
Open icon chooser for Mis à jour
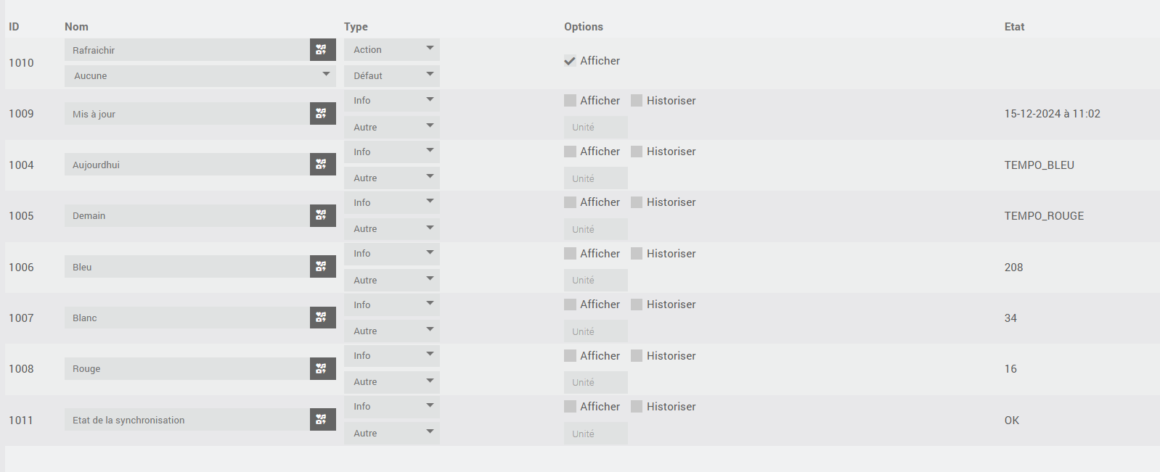pyautogui.click(x=322, y=114)
